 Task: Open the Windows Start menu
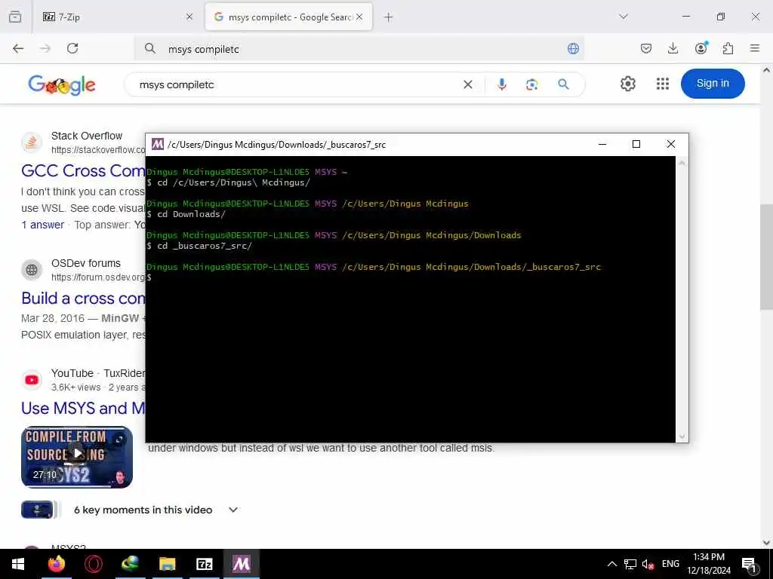pos(18,564)
